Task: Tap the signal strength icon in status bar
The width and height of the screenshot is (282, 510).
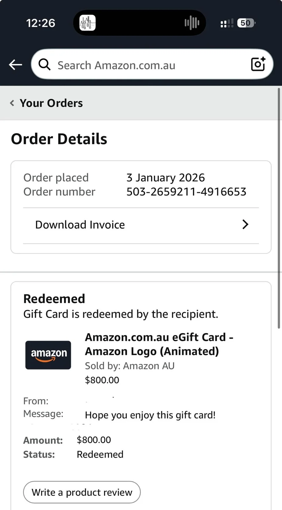Action: tap(227, 23)
